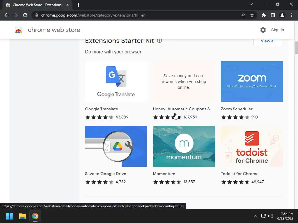Click Zoom Scheduler's star rating
Image resolution: width=298 pixels, height=223 pixels.
tap(235, 117)
